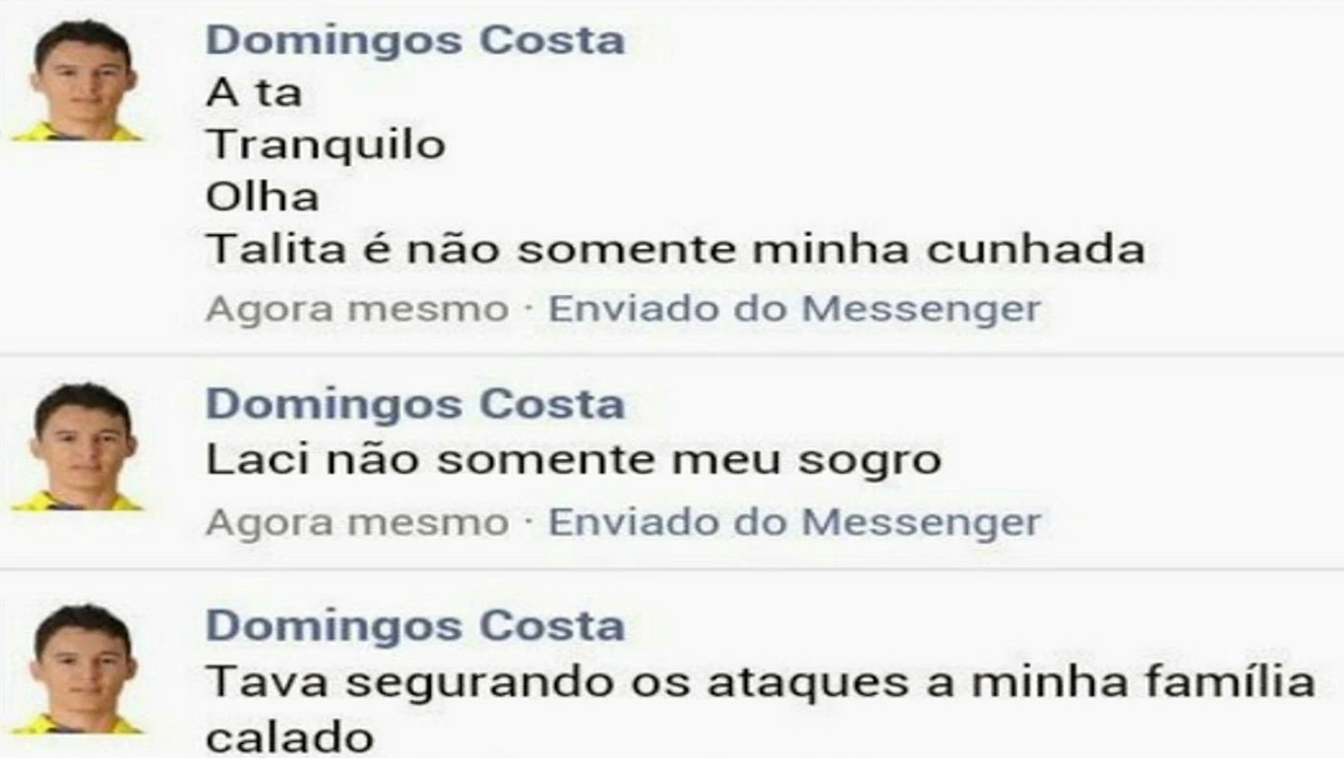The image size is (1344, 758).
Task: Open the Domingos Costa name above the 'Laci' comment
Action: point(415,404)
